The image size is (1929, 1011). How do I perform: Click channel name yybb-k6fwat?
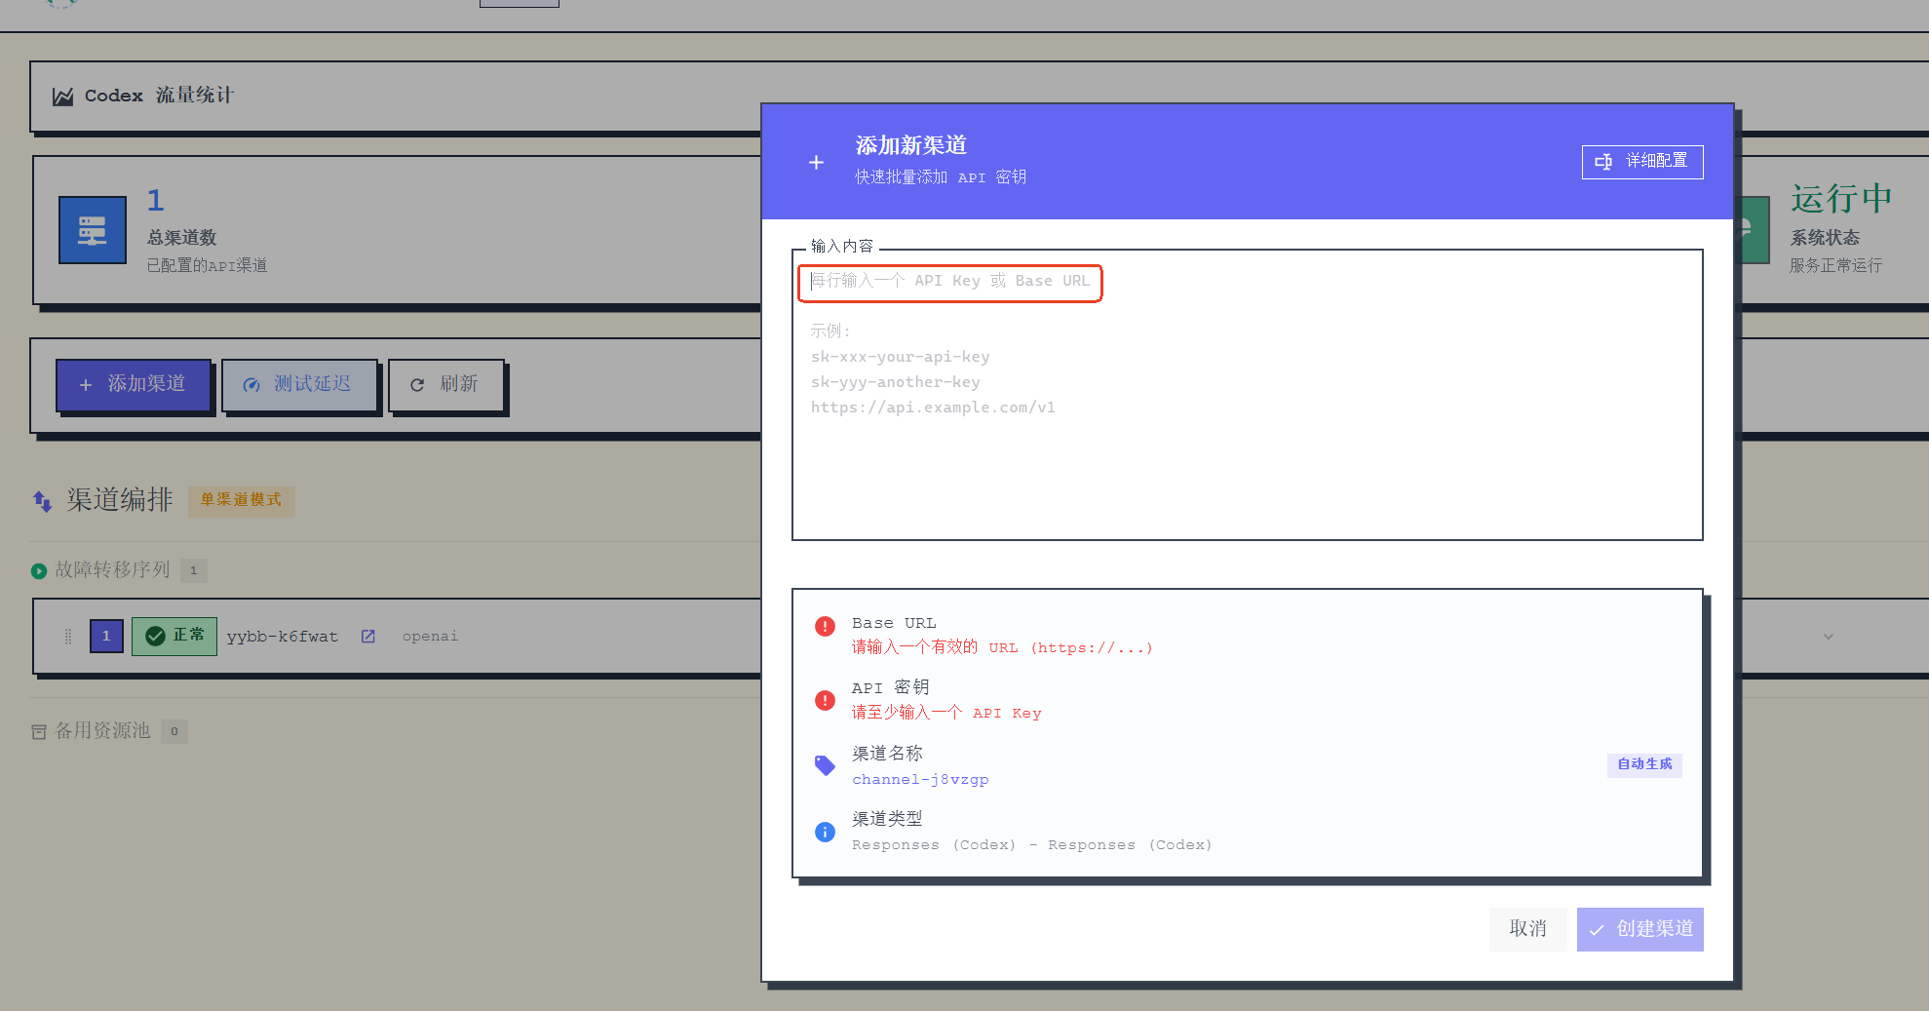pos(283,637)
